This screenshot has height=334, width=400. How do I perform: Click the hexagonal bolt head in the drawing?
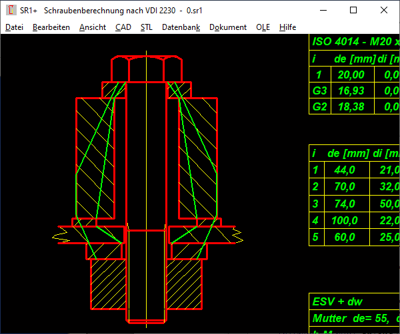[x=145, y=69]
